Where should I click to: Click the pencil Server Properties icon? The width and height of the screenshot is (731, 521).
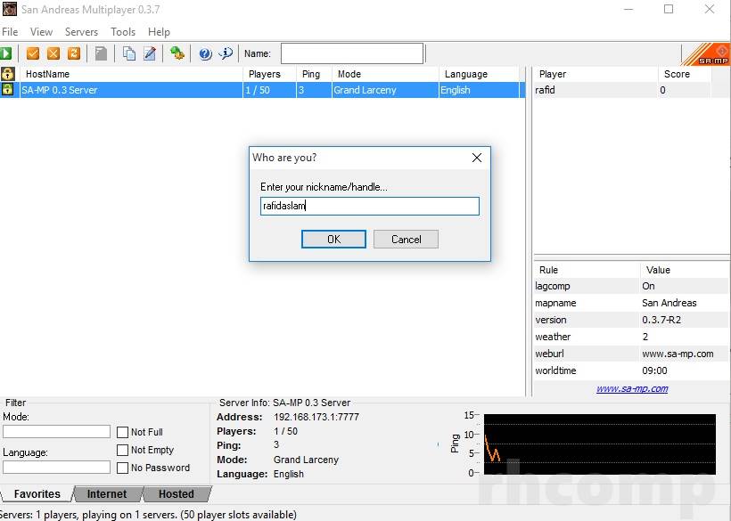(x=150, y=53)
